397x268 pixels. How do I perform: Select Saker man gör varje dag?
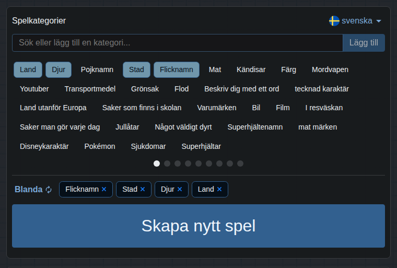point(60,127)
